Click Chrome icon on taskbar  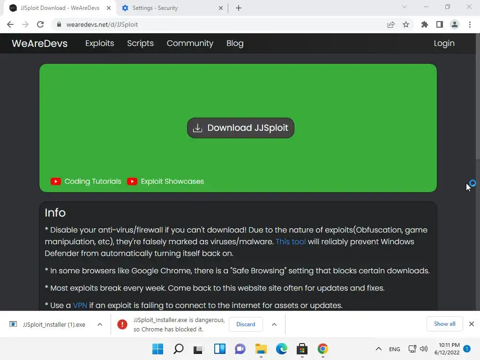(322, 349)
